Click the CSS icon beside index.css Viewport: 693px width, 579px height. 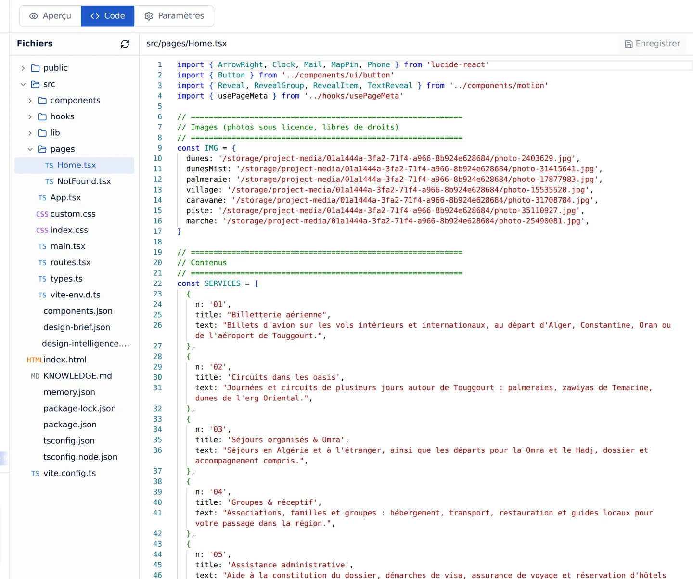tap(42, 231)
